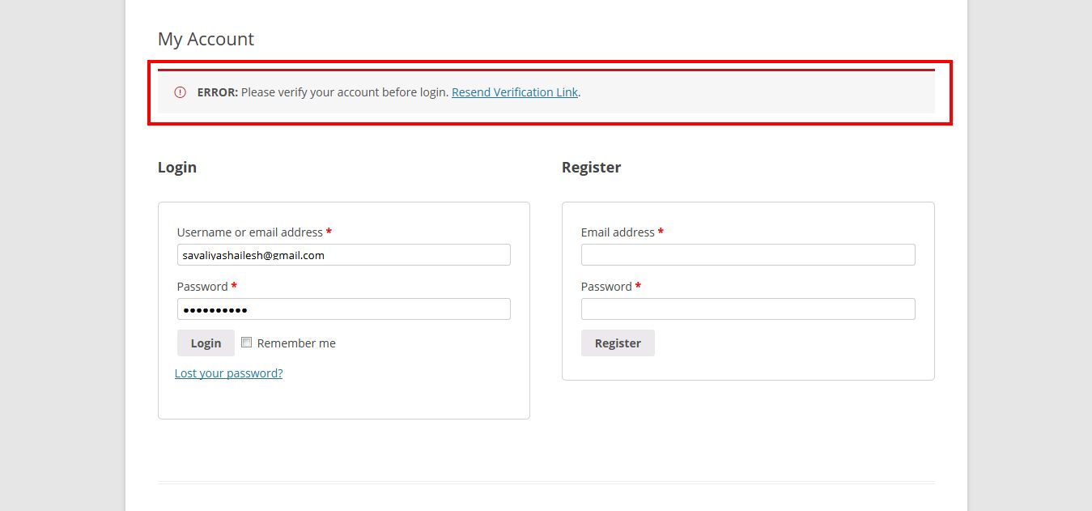Enable the Remember me checkbox

click(247, 343)
